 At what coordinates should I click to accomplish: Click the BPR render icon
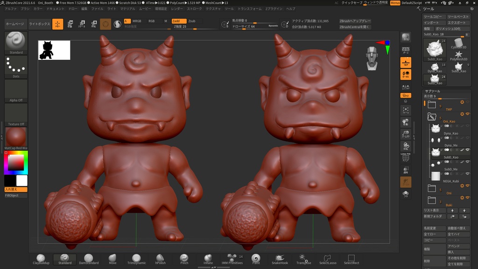click(406, 37)
